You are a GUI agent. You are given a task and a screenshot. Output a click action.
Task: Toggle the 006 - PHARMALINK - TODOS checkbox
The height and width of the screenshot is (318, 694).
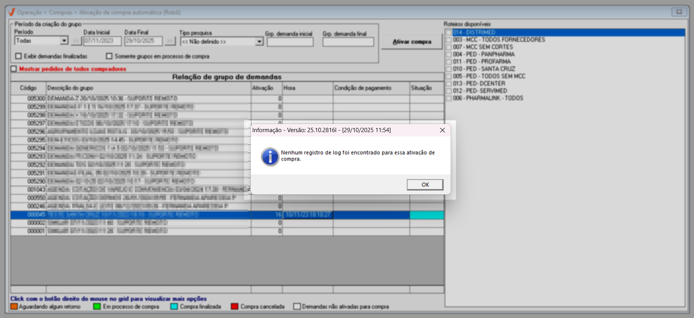coord(449,98)
